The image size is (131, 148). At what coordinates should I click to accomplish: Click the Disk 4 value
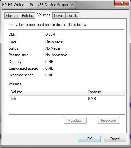[x=50, y=35]
